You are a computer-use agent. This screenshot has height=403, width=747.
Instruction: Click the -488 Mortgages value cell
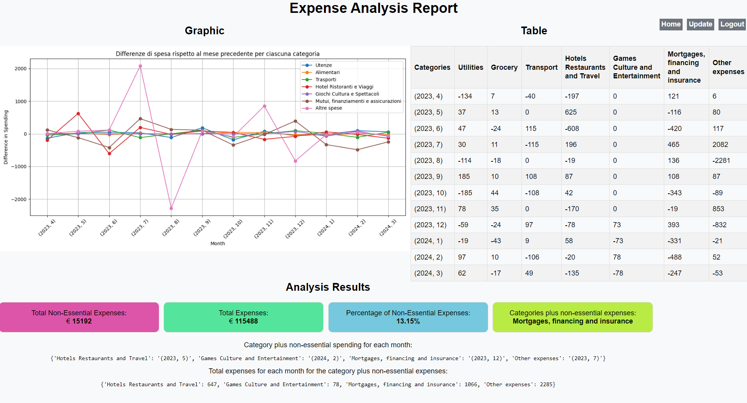pos(686,257)
